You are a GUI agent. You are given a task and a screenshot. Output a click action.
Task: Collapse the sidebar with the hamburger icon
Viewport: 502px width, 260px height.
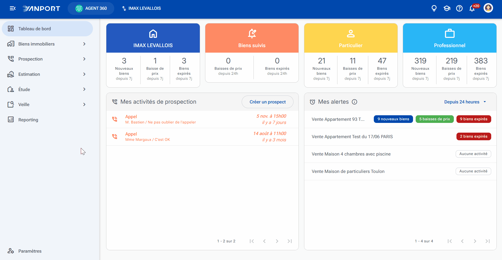(x=13, y=8)
